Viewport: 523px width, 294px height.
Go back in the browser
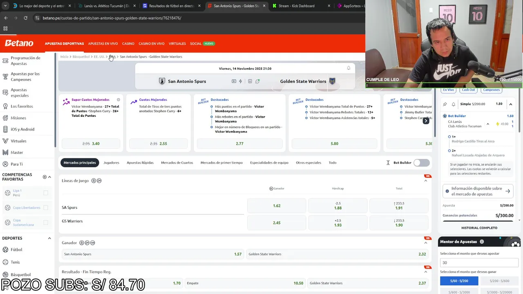(6, 18)
